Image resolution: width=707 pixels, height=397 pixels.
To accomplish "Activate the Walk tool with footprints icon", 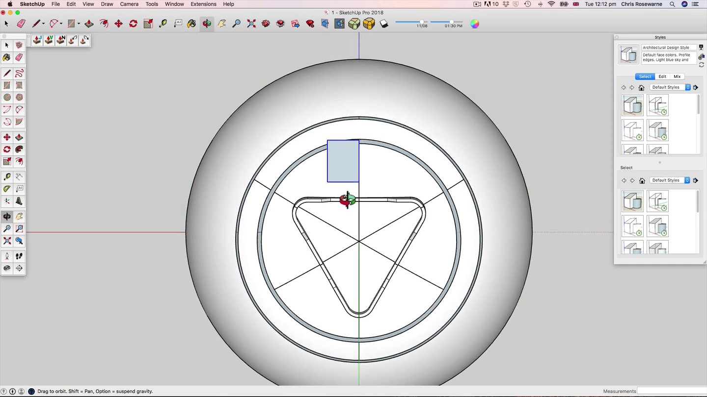I will tap(19, 256).
